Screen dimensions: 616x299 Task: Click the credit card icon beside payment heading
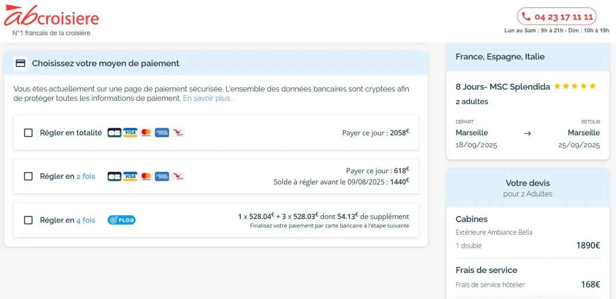(x=20, y=63)
